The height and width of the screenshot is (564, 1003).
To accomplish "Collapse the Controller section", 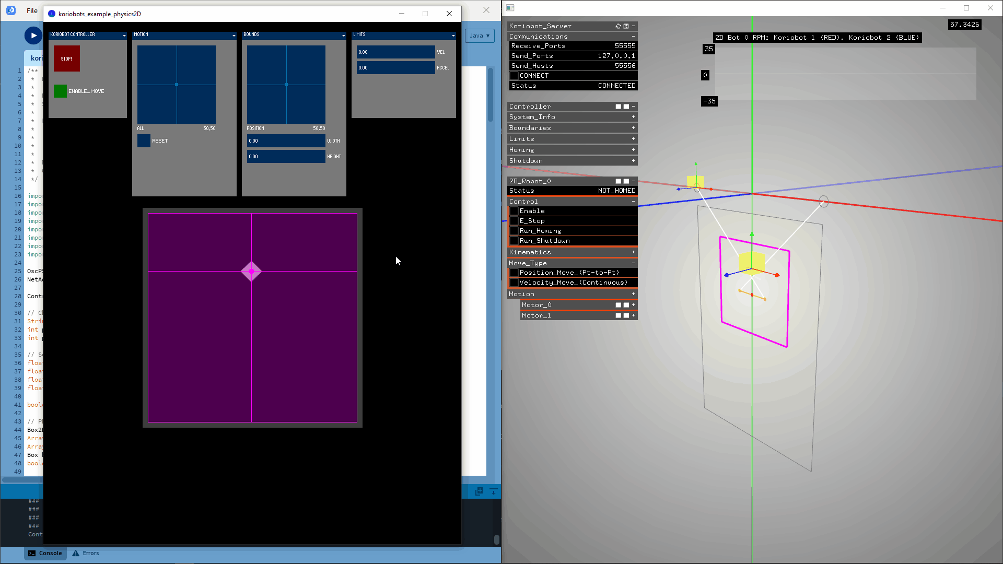I will pyautogui.click(x=634, y=107).
